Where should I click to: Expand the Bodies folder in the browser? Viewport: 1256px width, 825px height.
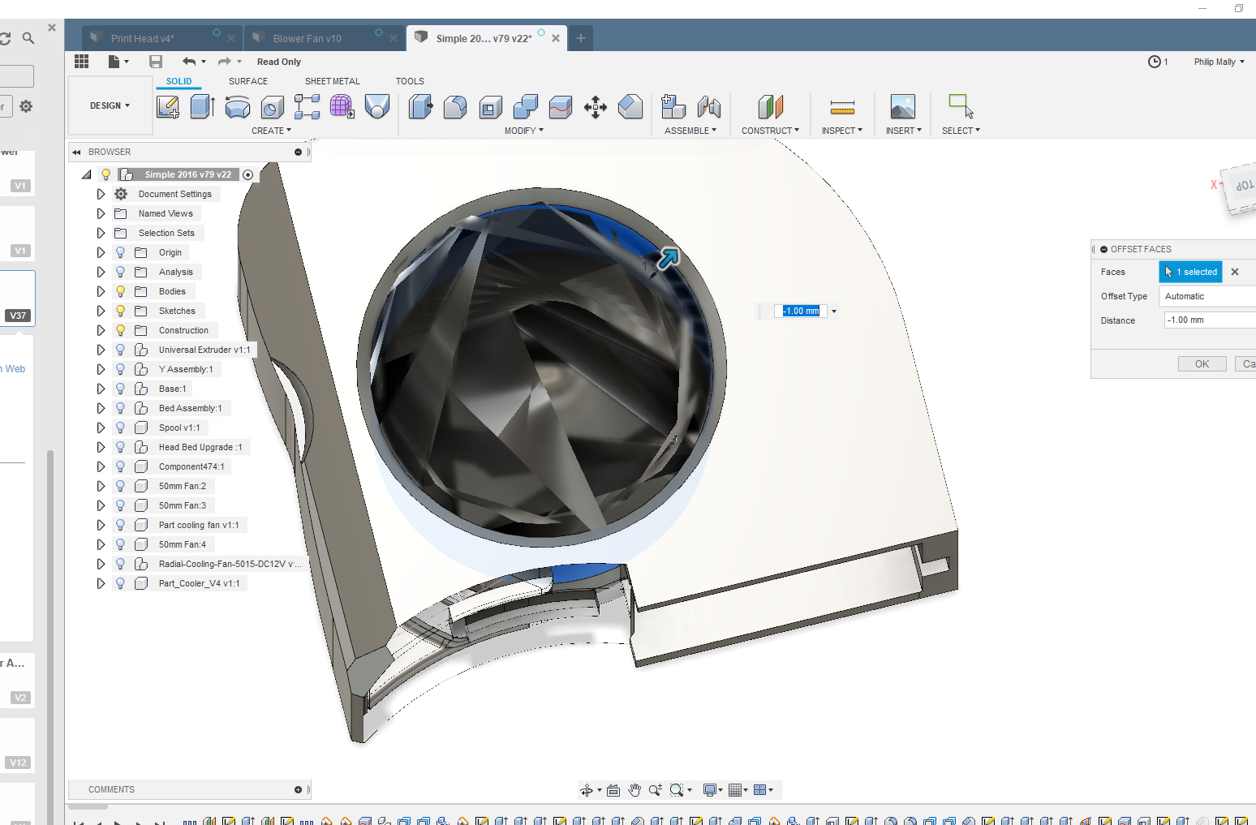101,290
